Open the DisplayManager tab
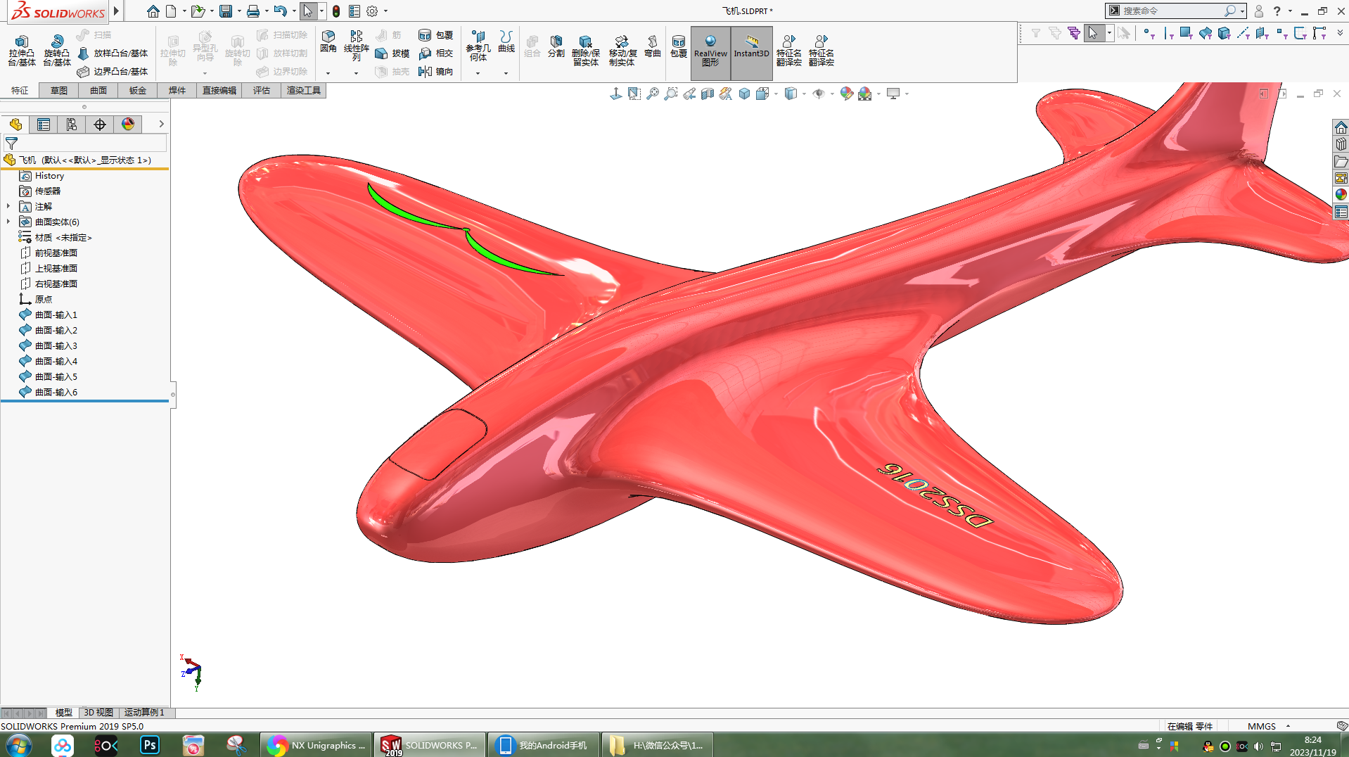 click(x=128, y=125)
